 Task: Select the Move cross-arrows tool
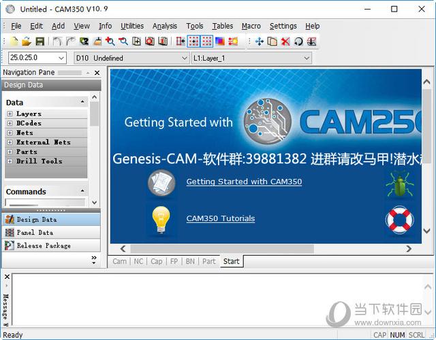(x=260, y=41)
